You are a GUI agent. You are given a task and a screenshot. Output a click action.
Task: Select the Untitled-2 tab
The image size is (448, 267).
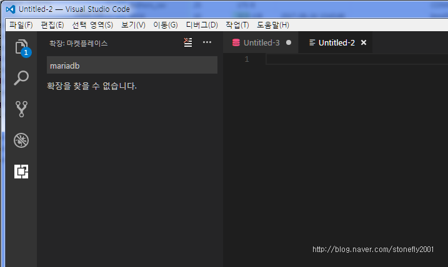pyautogui.click(x=336, y=42)
